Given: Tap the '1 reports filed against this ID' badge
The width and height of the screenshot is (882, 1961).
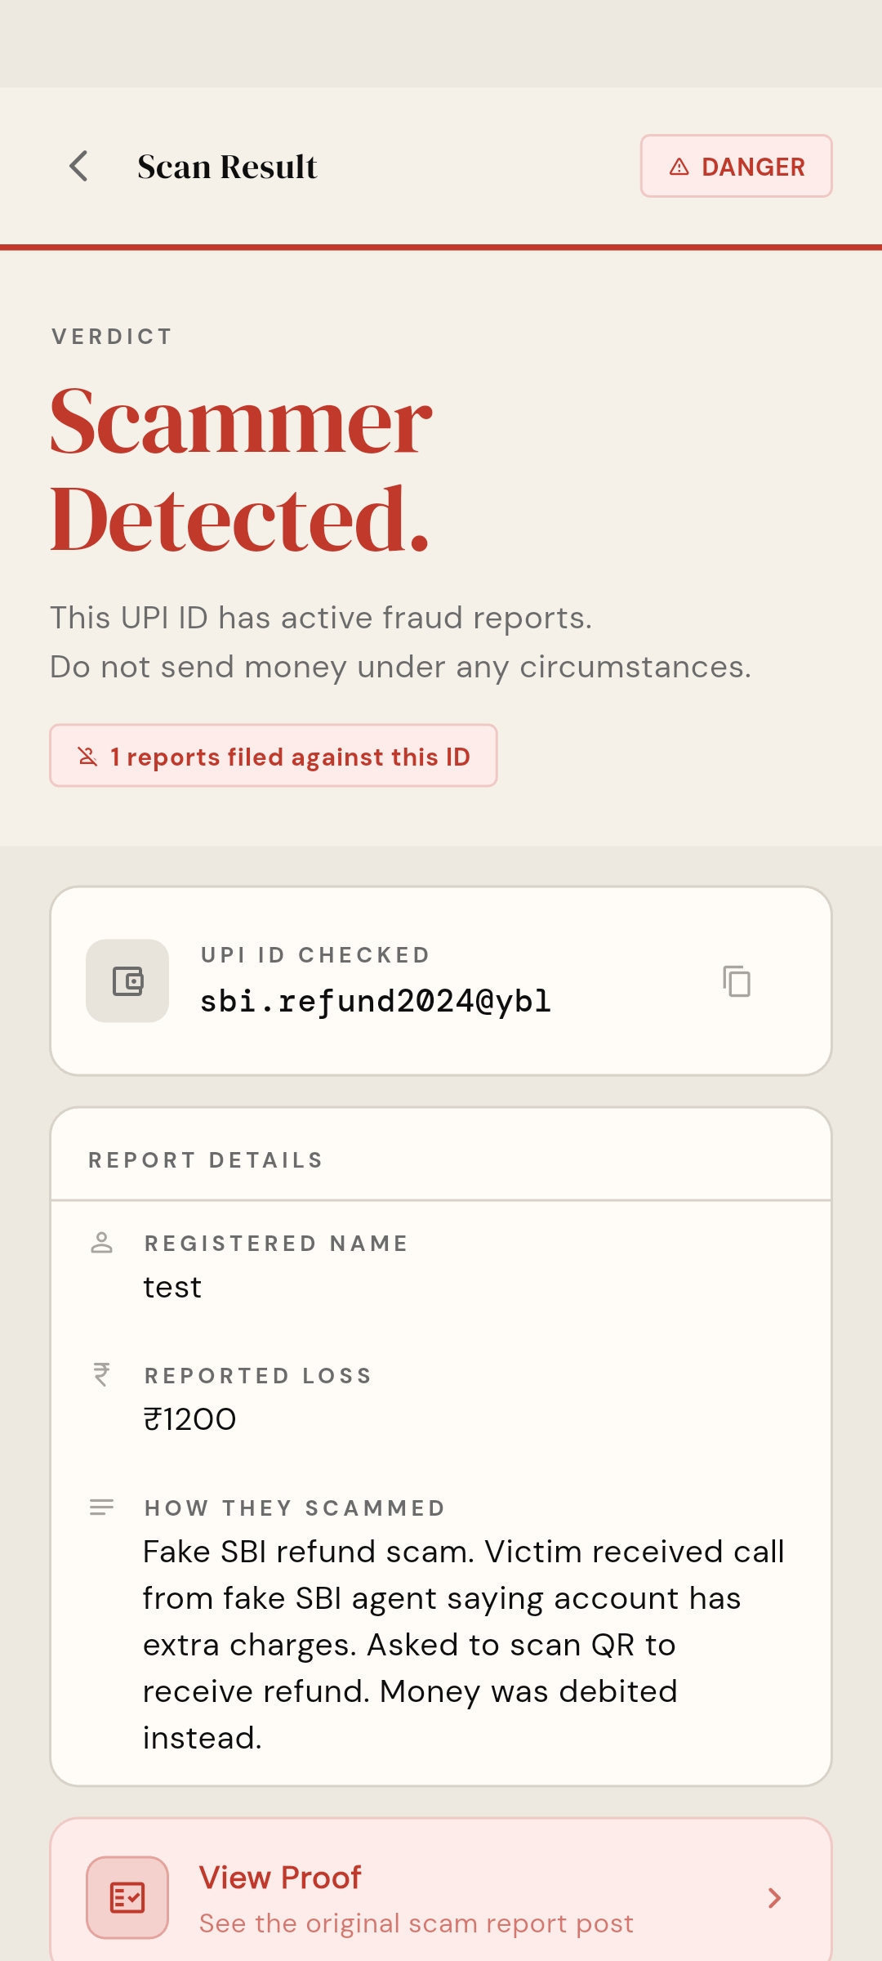Looking at the screenshot, I should click(274, 756).
